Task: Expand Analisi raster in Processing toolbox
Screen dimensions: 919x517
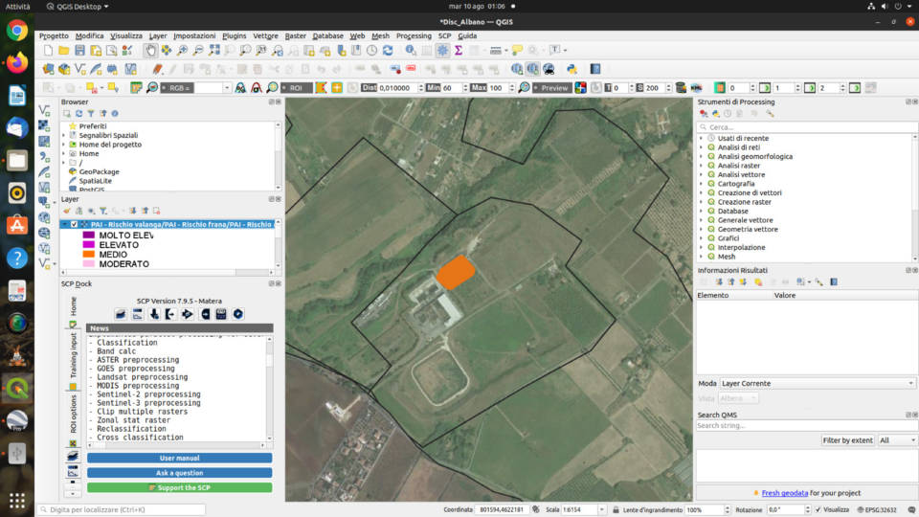Action: (701, 166)
